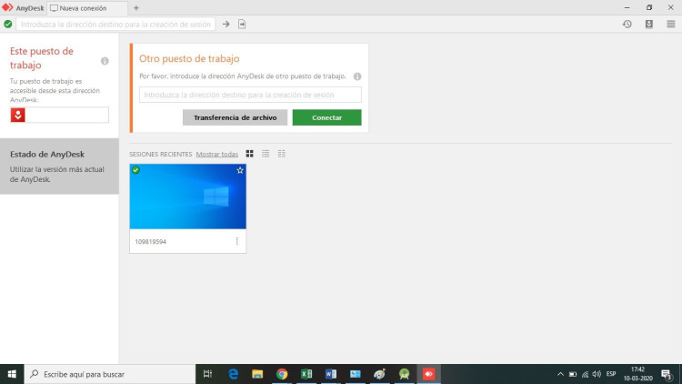Show hidden system tray icons
The image size is (682, 384).
click(x=560, y=374)
